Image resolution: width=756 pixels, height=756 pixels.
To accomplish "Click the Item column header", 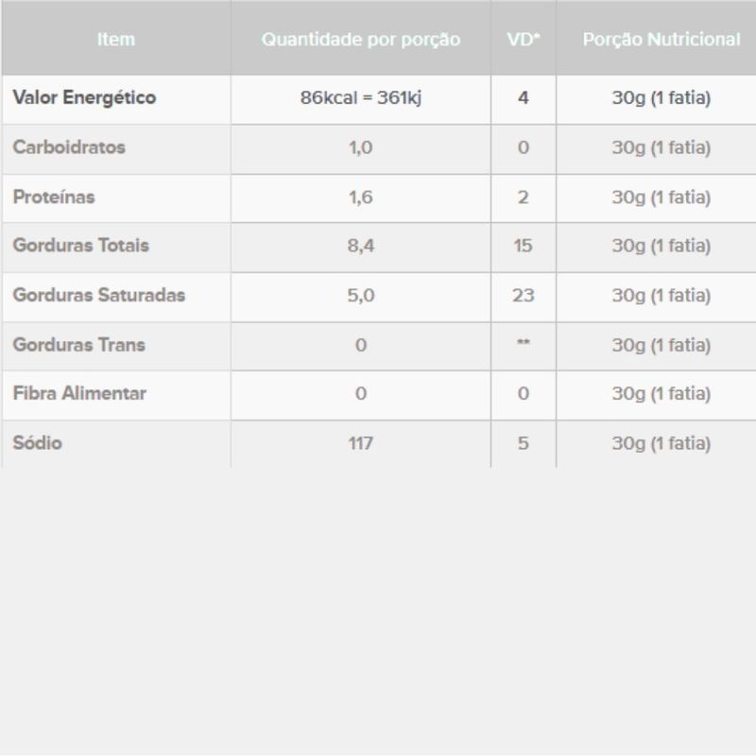I will point(115,40).
